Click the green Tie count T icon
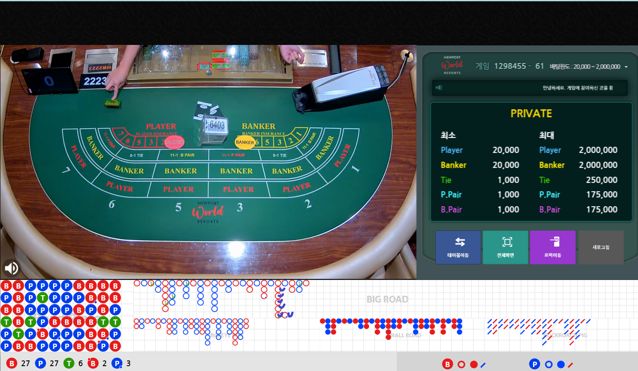This screenshot has width=638, height=371. [68, 364]
